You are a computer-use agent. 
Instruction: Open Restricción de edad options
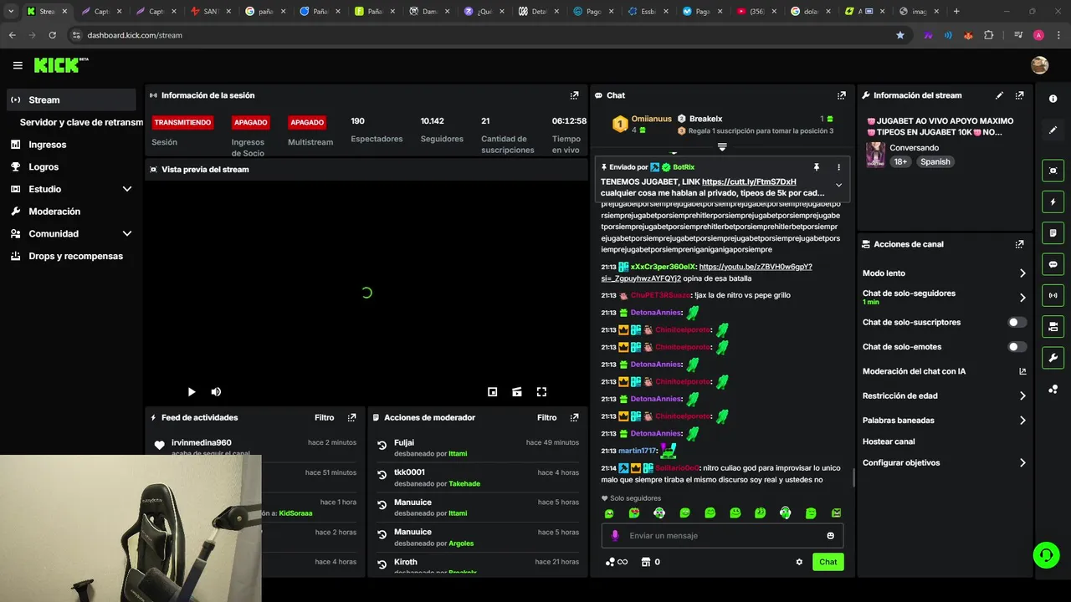(943, 396)
